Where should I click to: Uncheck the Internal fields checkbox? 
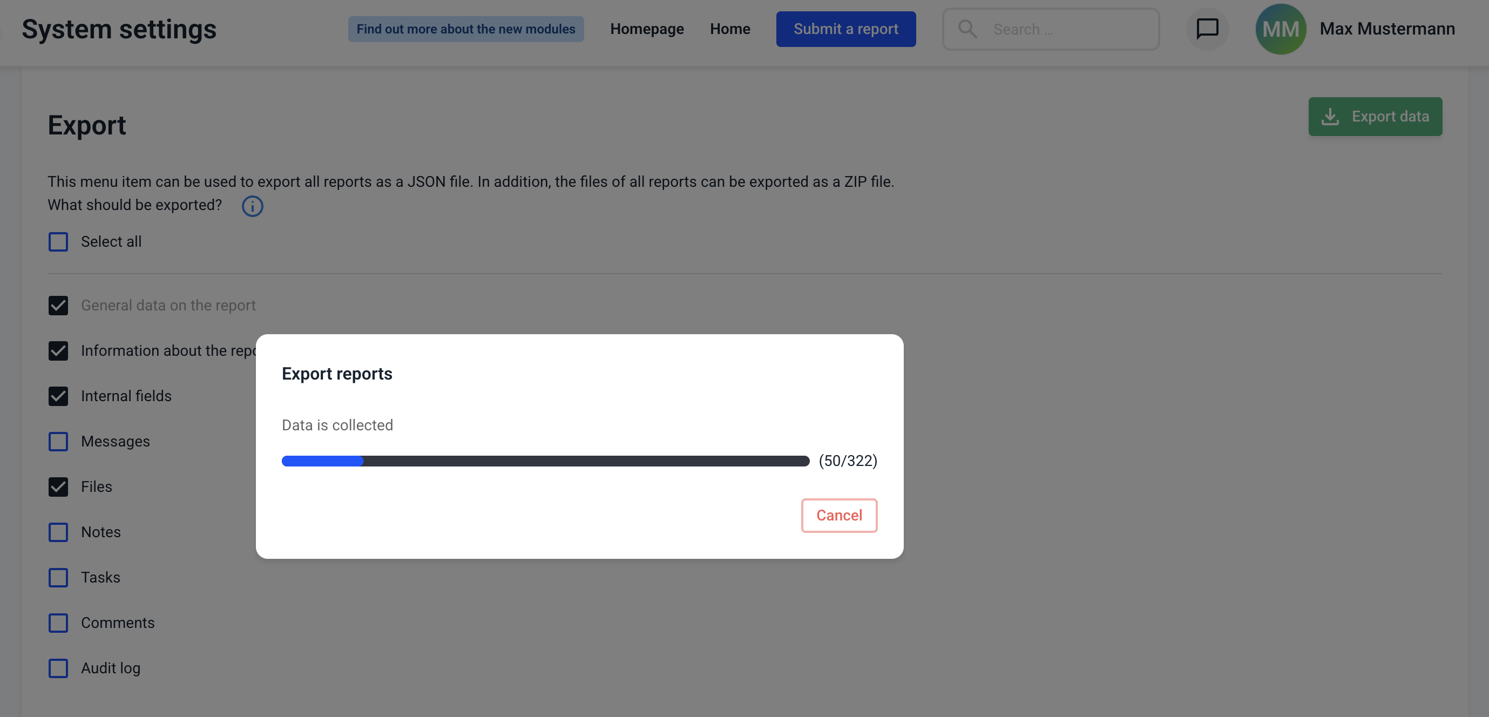coord(58,396)
